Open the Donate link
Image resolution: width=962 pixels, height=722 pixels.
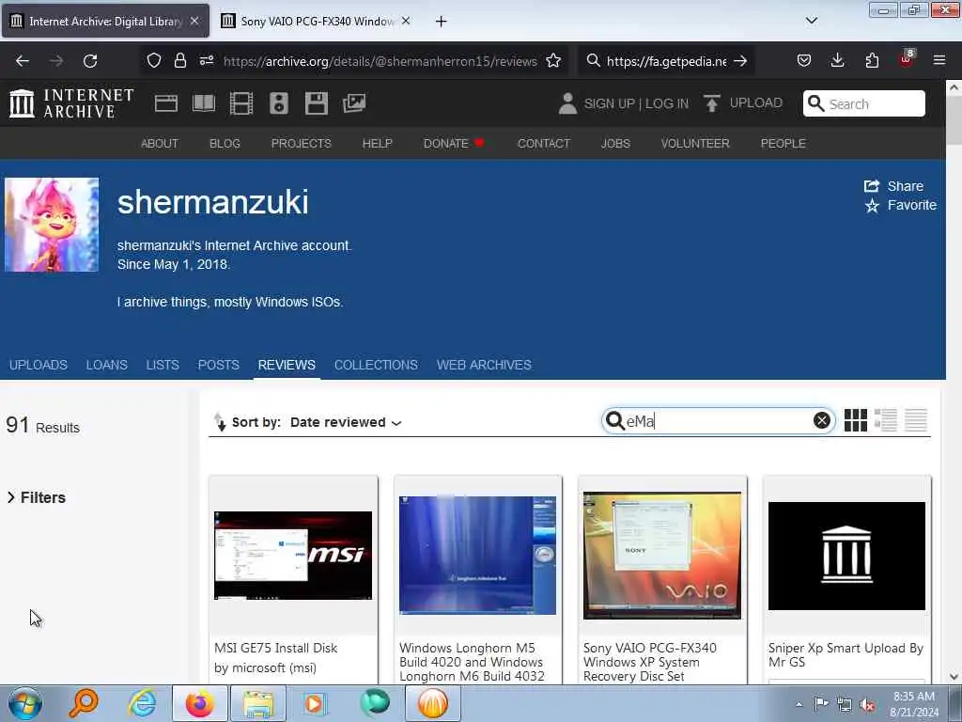(x=454, y=144)
